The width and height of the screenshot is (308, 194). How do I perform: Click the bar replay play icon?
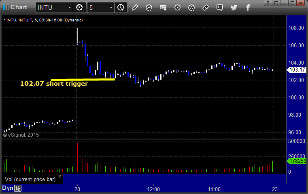[x=177, y=8]
